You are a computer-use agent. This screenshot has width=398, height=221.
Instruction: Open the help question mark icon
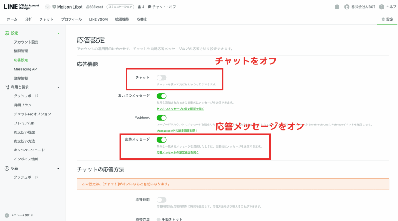382,7
